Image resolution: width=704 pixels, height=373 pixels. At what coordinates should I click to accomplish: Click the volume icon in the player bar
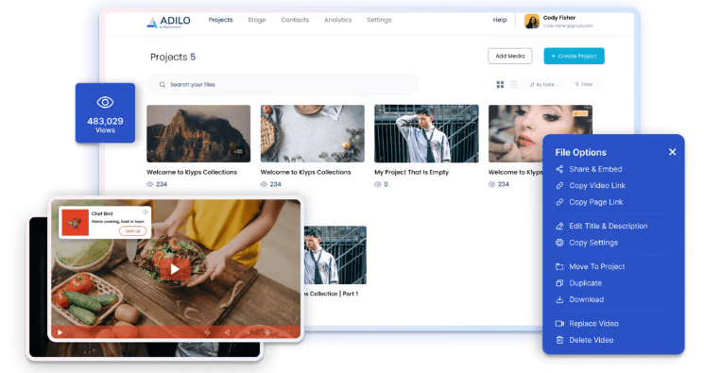coord(208,332)
